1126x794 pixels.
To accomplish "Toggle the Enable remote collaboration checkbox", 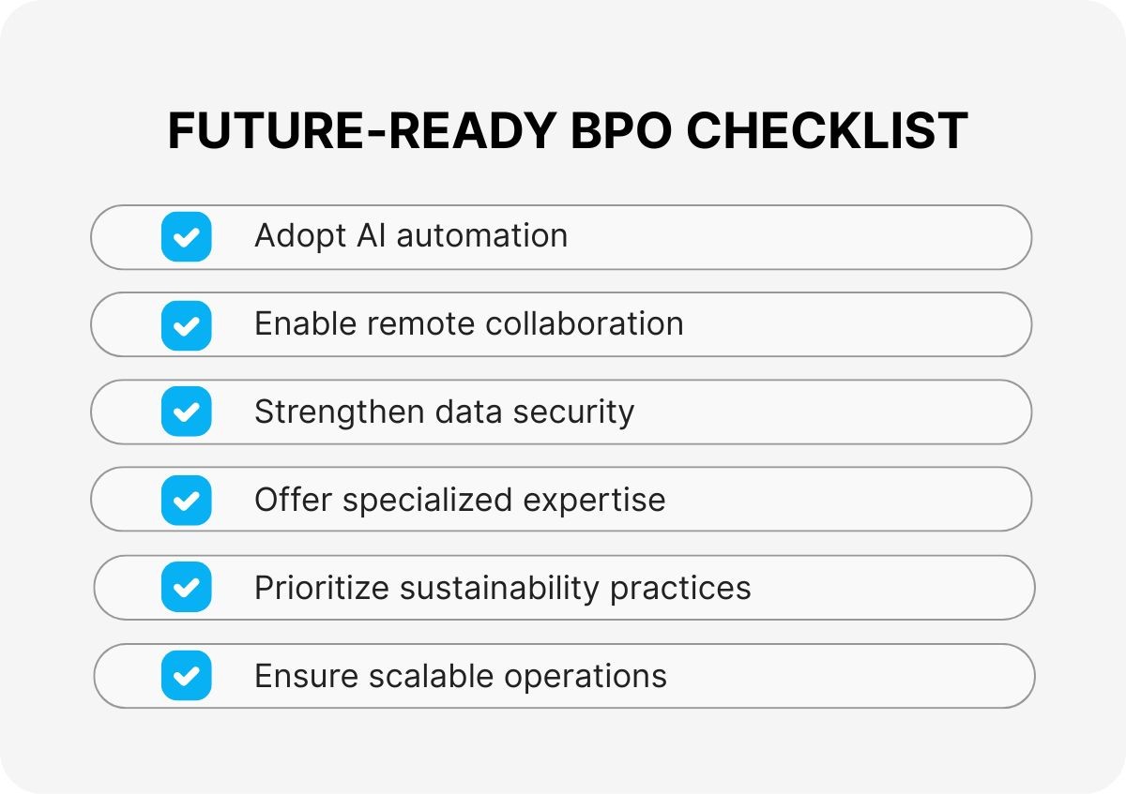I will [186, 325].
